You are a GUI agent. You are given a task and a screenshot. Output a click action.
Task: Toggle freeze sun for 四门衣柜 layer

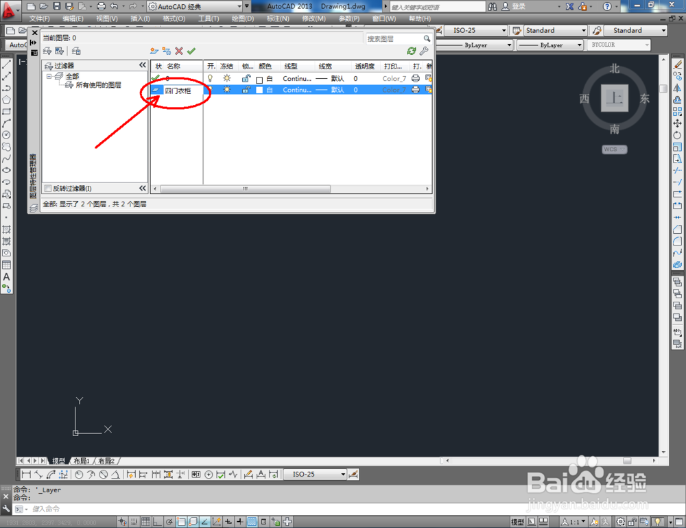226,90
